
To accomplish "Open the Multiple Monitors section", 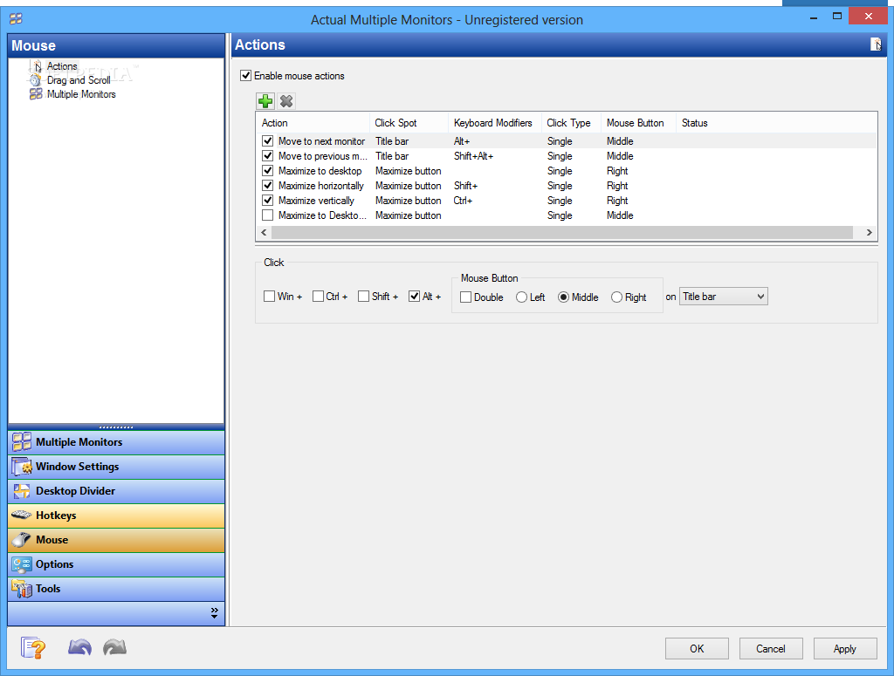I will click(x=116, y=442).
